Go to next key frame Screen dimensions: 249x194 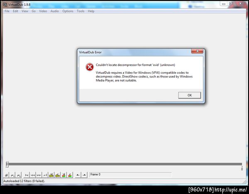tap(58, 175)
